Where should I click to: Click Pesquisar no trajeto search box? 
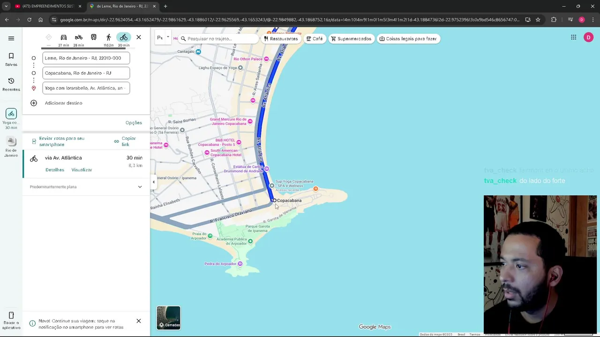coord(218,38)
